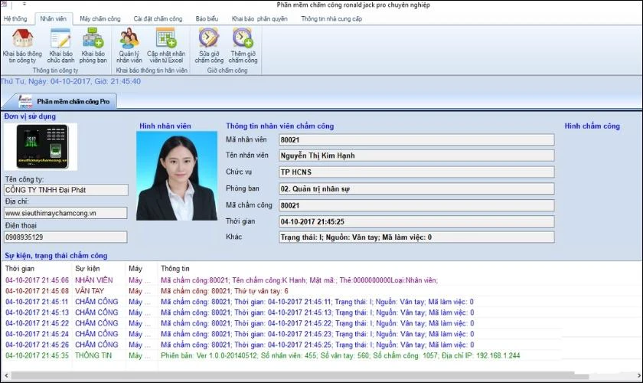
Task: Open Quản lý nhân viên icon
Action: [x=129, y=45]
